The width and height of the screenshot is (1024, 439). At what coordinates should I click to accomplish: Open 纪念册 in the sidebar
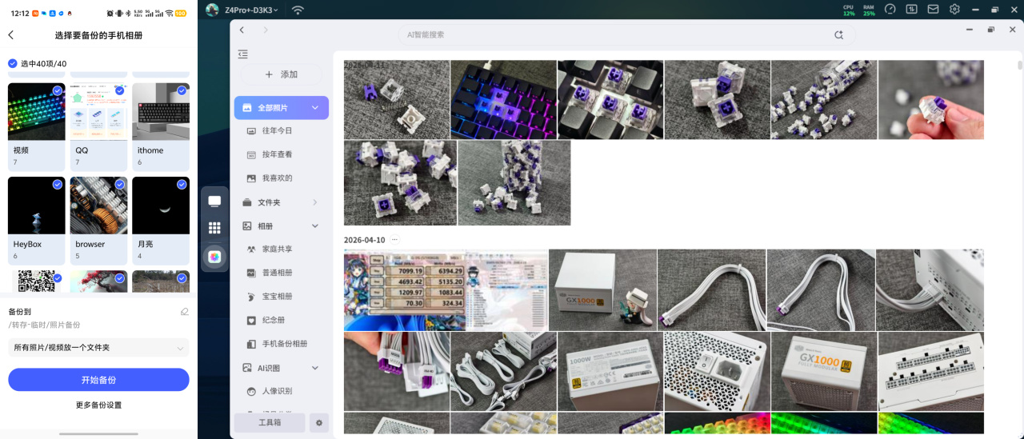[x=274, y=320]
